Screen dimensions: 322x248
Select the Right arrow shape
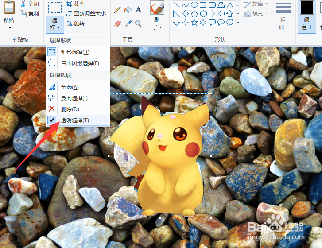pos(212,14)
